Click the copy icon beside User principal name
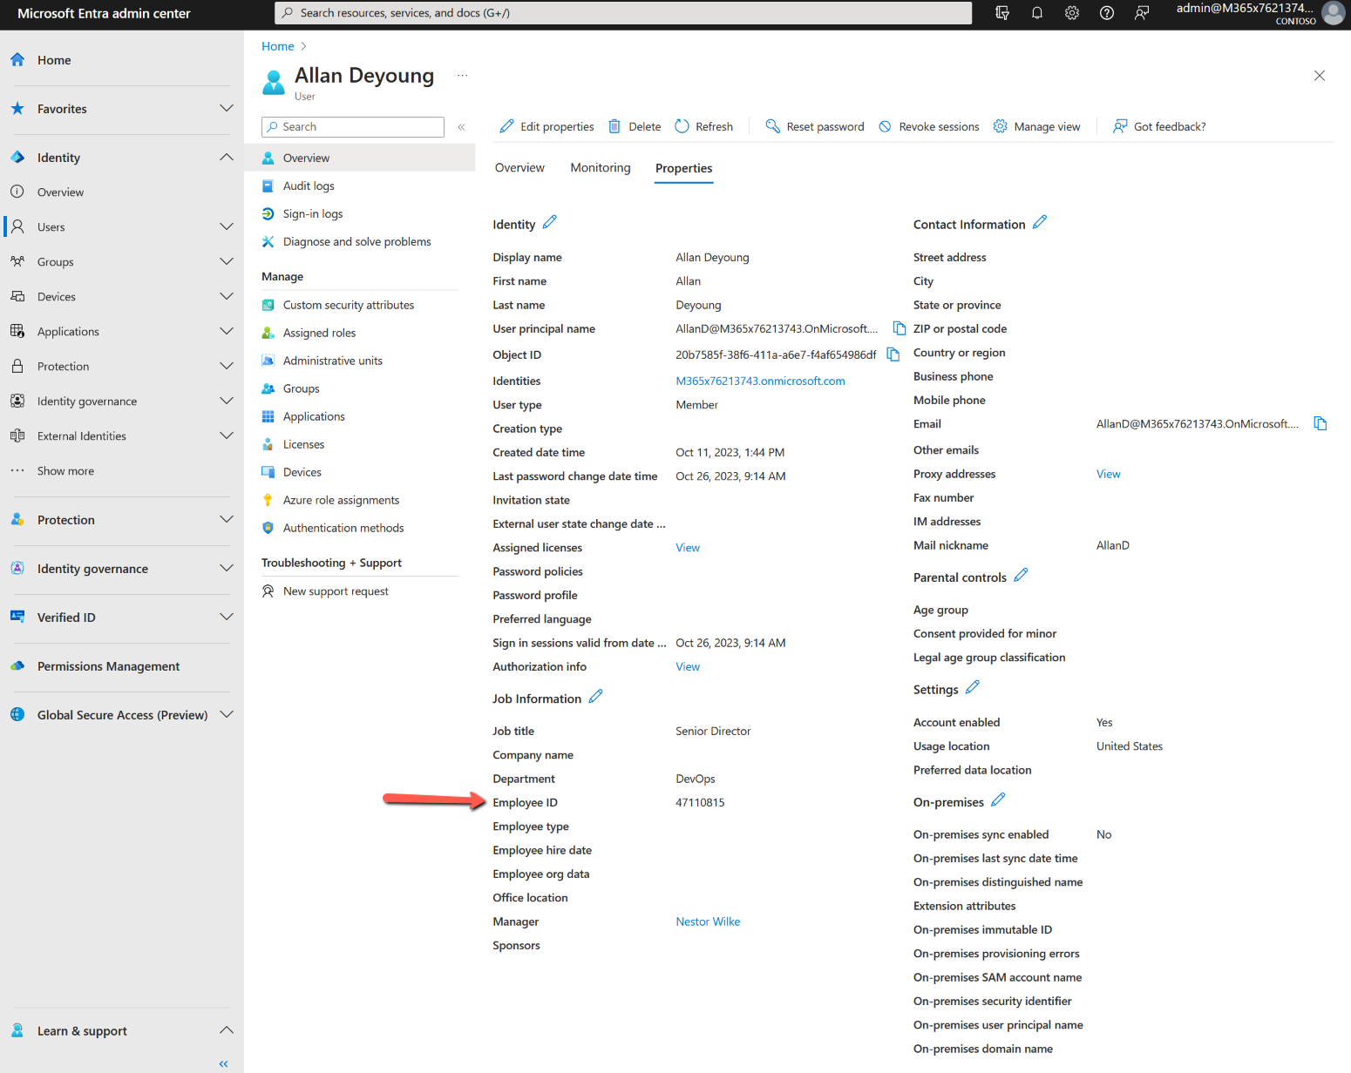 (x=900, y=328)
